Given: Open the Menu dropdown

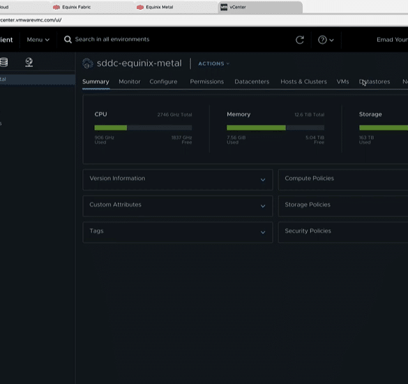Looking at the screenshot, I should pos(38,40).
